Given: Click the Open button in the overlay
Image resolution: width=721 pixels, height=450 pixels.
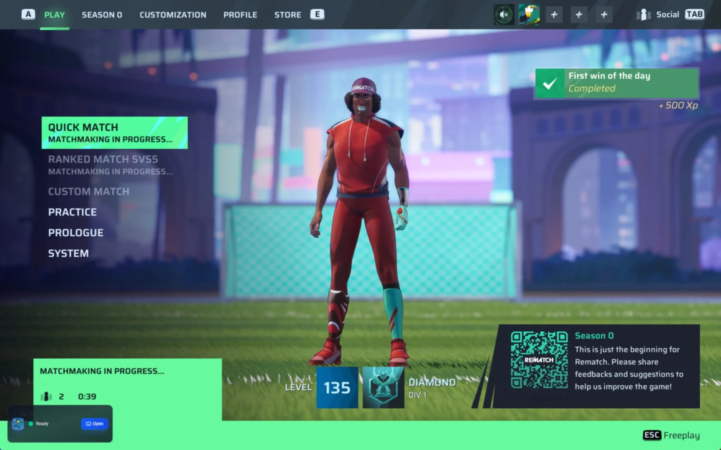Looking at the screenshot, I should [95, 424].
